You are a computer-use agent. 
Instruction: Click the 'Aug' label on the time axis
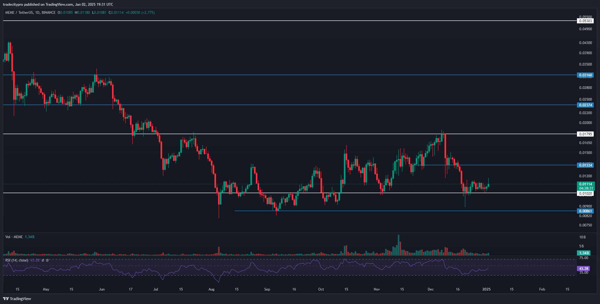click(211, 289)
